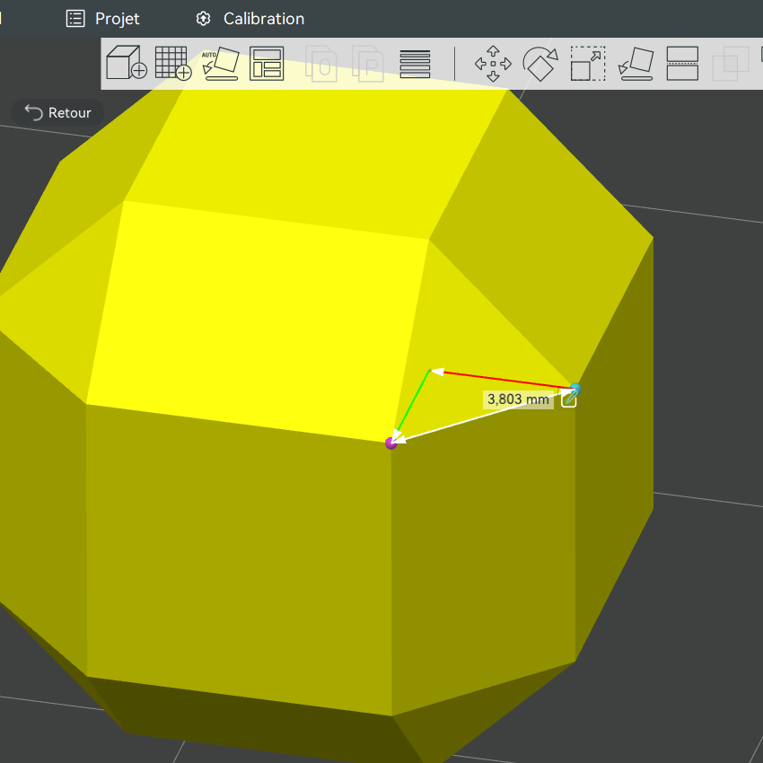Run the Auto orient tool
The image size is (763, 763).
pos(221,63)
